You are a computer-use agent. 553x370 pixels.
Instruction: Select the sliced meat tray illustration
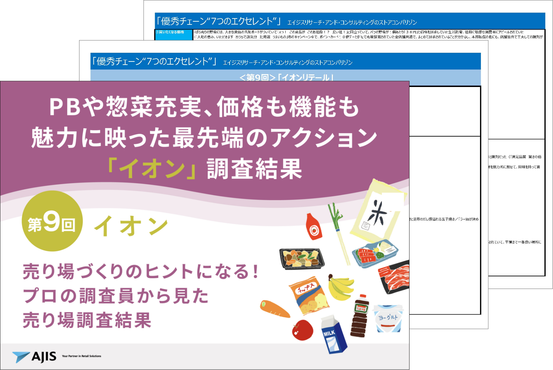pyautogui.click(x=394, y=277)
